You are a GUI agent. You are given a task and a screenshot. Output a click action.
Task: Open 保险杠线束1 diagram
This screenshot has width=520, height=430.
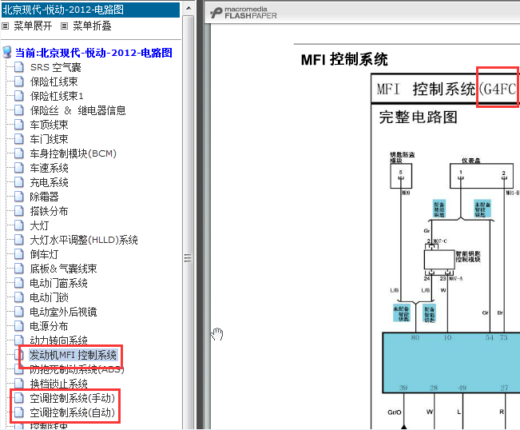point(57,96)
